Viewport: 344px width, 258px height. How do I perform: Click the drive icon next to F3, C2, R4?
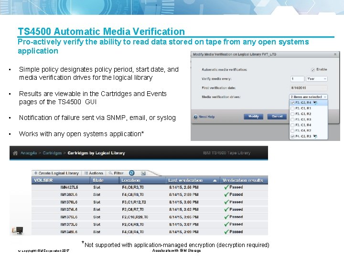pyautogui.click(x=315, y=103)
